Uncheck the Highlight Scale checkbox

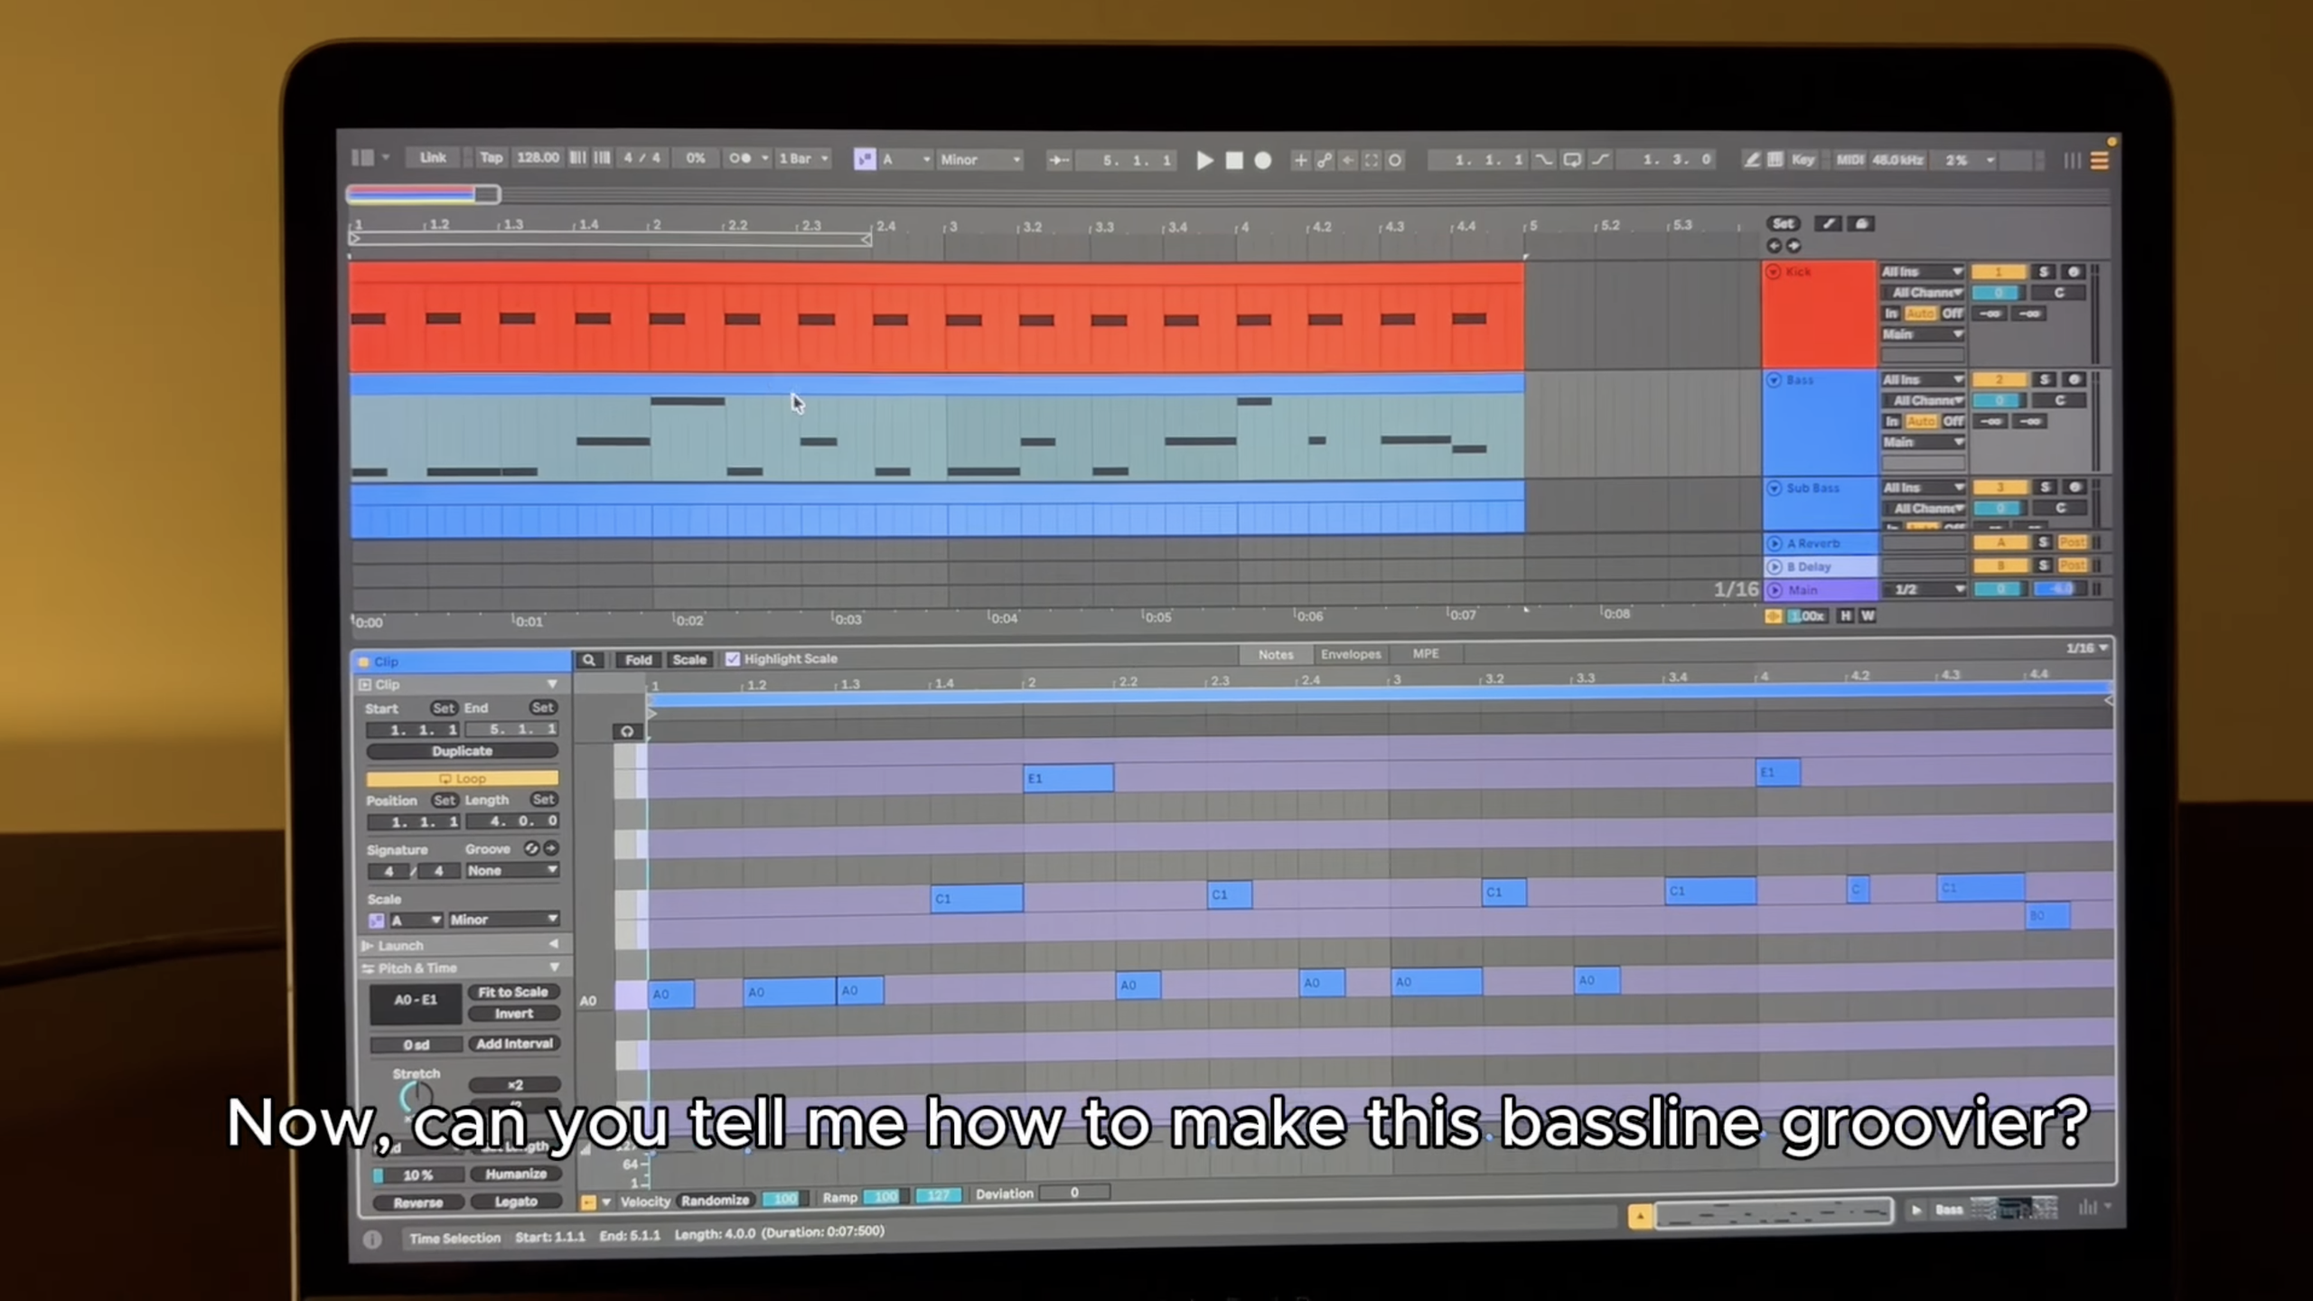click(x=733, y=660)
